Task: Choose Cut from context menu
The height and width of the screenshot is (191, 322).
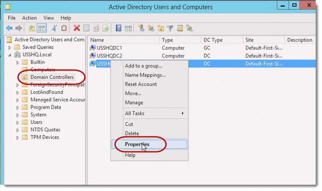Action: tap(149, 124)
